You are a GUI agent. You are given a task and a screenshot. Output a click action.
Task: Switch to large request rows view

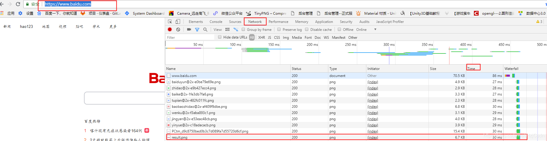click(228, 29)
